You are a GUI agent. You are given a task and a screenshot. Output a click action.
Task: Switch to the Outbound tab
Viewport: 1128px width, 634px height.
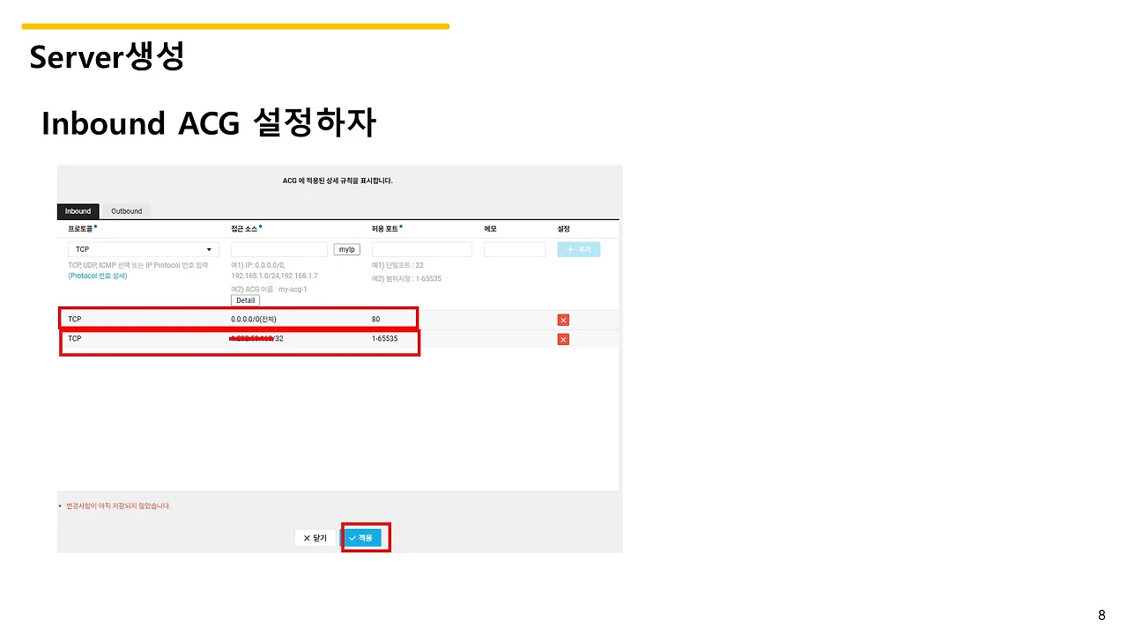[126, 211]
